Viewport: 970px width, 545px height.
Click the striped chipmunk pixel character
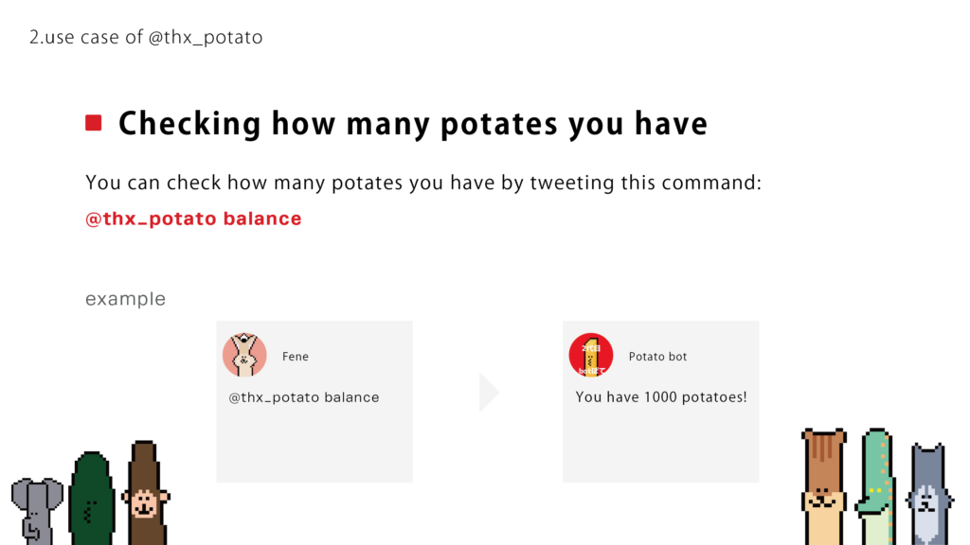pos(824,486)
